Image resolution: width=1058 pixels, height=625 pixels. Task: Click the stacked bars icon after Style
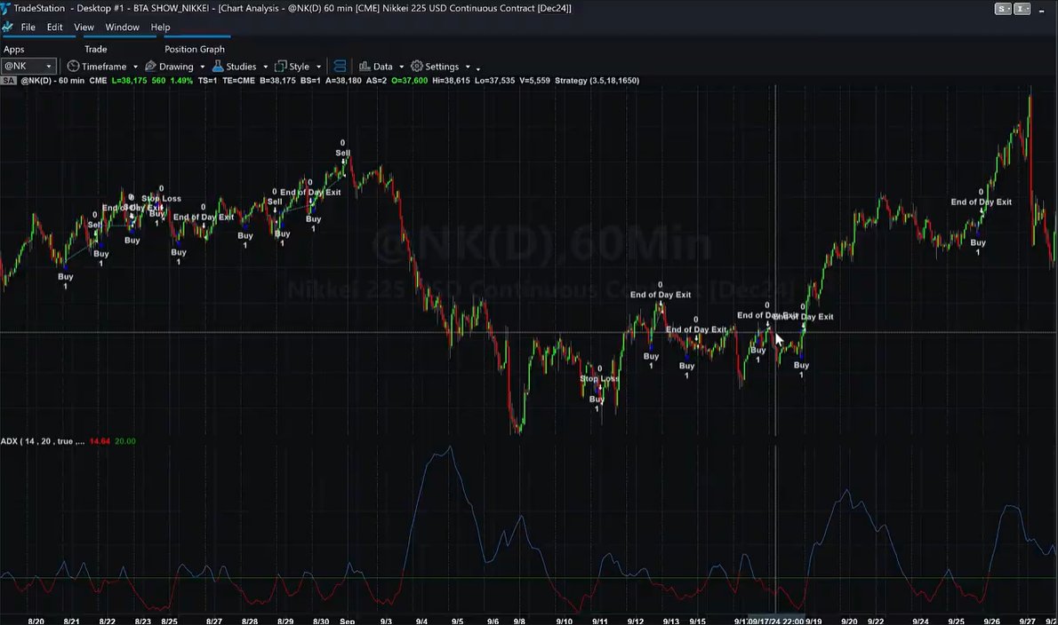point(340,66)
